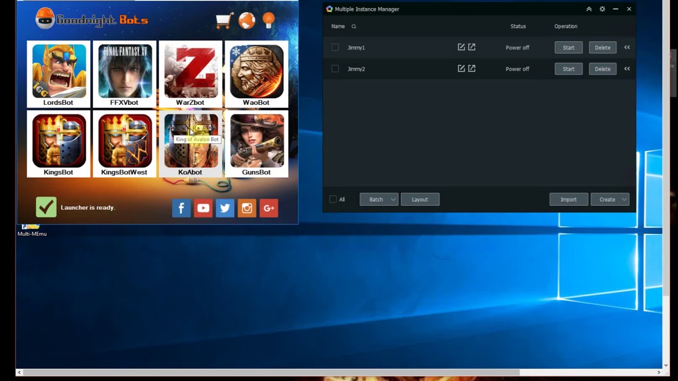The height and width of the screenshot is (381, 678).
Task: Start the WaoBot tile
Action: [256, 74]
